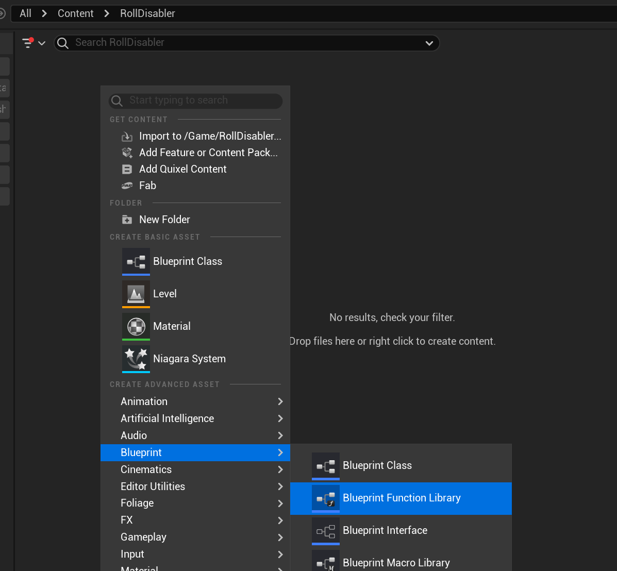Click the New Folder icon
The image size is (617, 571).
[x=127, y=220]
